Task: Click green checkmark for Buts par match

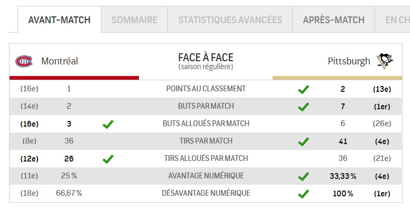Action: 303,107
